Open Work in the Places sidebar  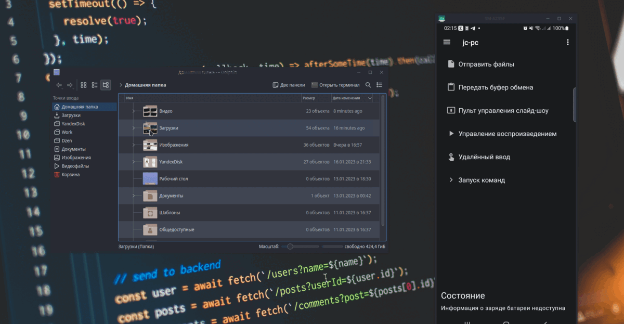tap(83, 132)
